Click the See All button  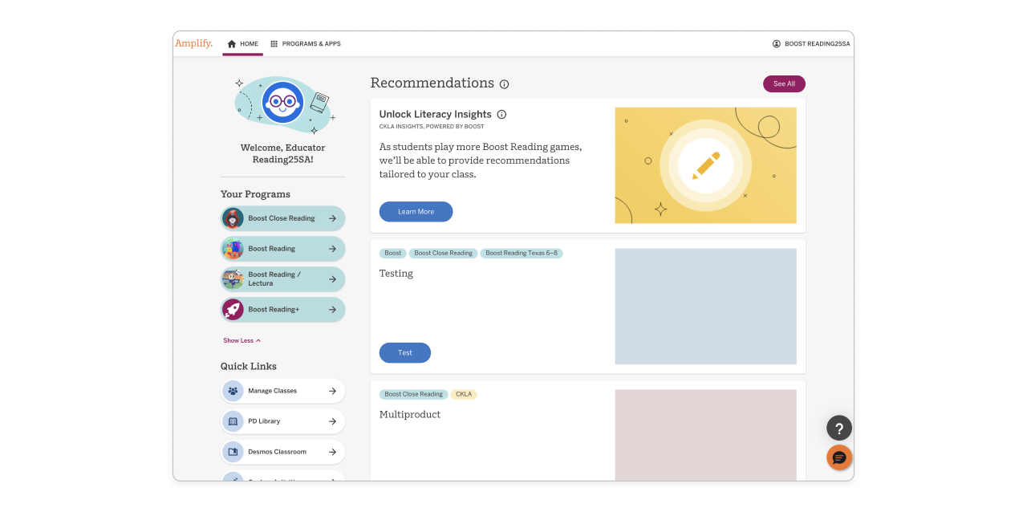coord(784,83)
